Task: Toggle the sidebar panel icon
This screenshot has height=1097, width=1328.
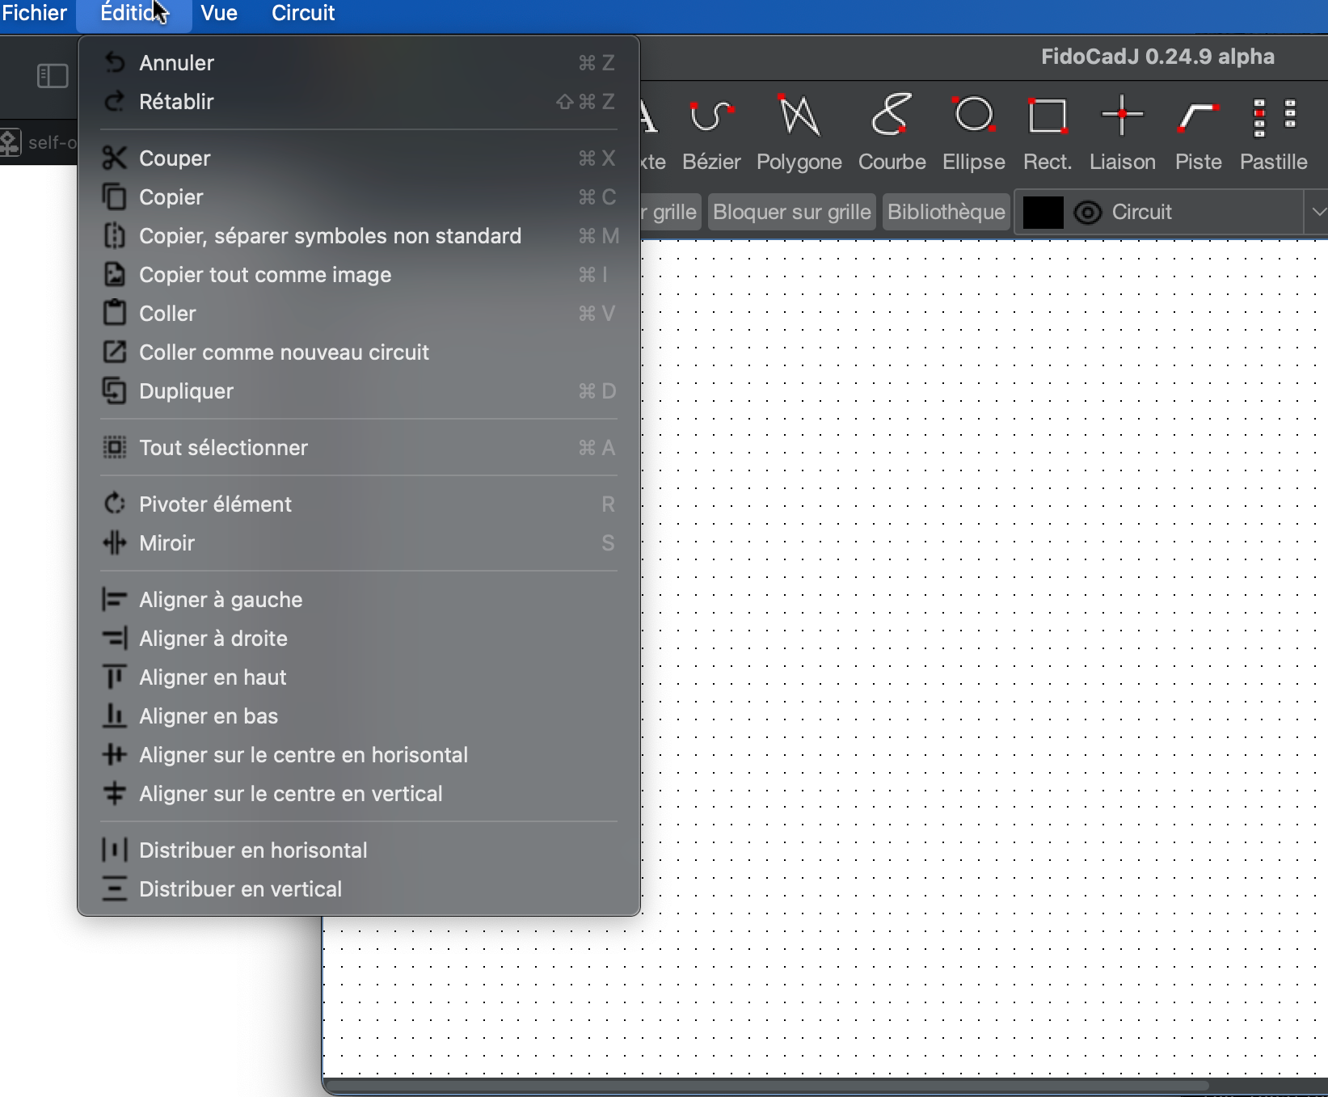Action: pos(53,76)
